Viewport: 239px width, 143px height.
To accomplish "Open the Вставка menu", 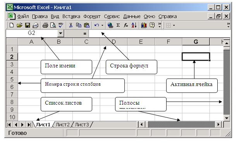I will pyautogui.click(x=71, y=16).
